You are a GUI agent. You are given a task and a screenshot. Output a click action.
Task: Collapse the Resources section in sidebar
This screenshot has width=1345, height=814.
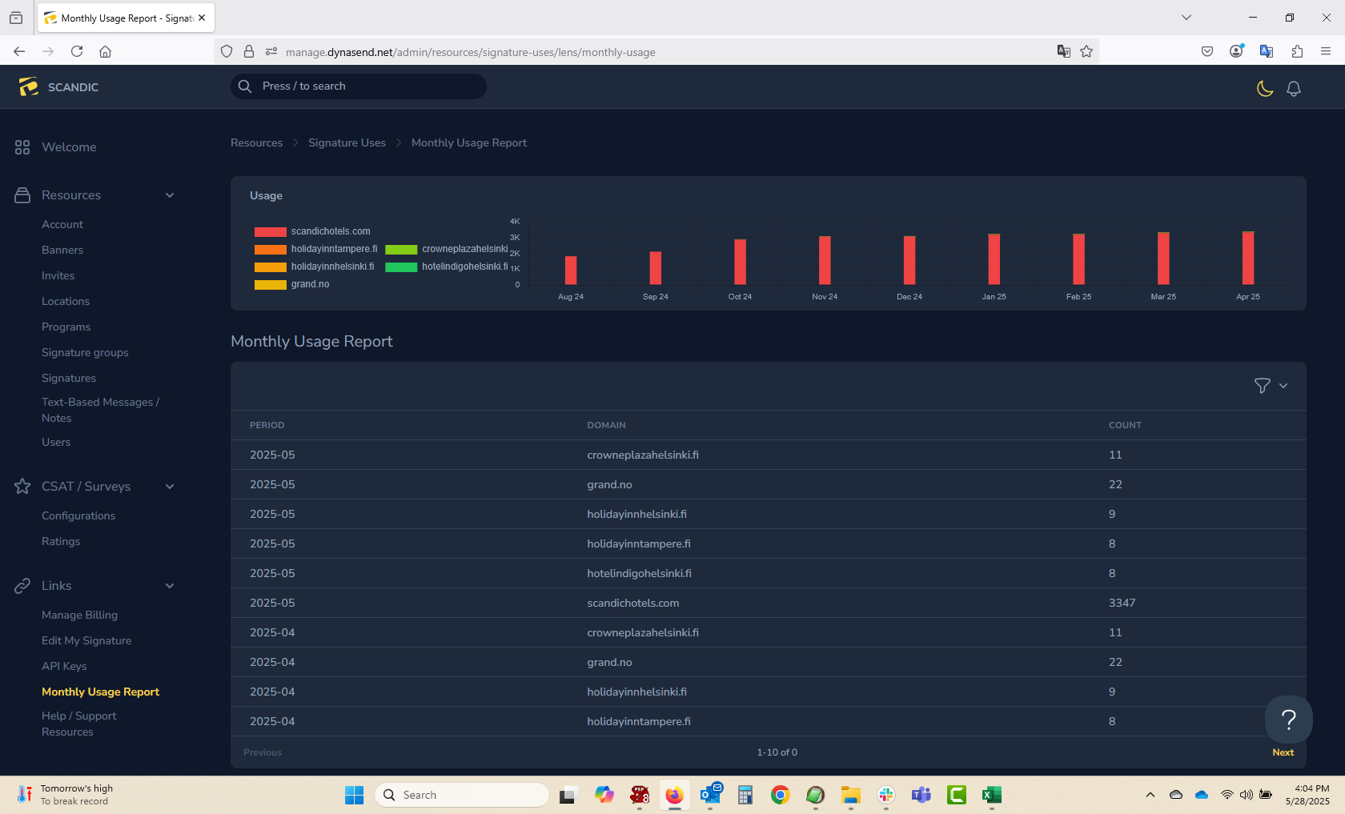(170, 194)
